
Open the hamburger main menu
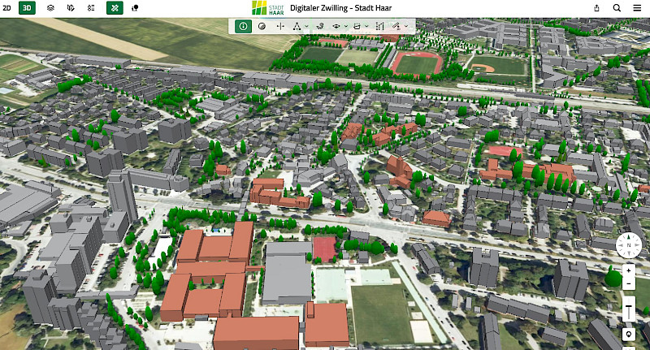[x=637, y=7]
